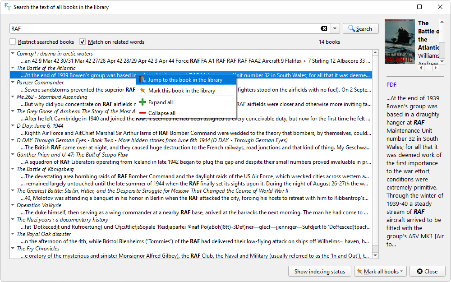Choose Mark this book in the library

(x=182, y=91)
